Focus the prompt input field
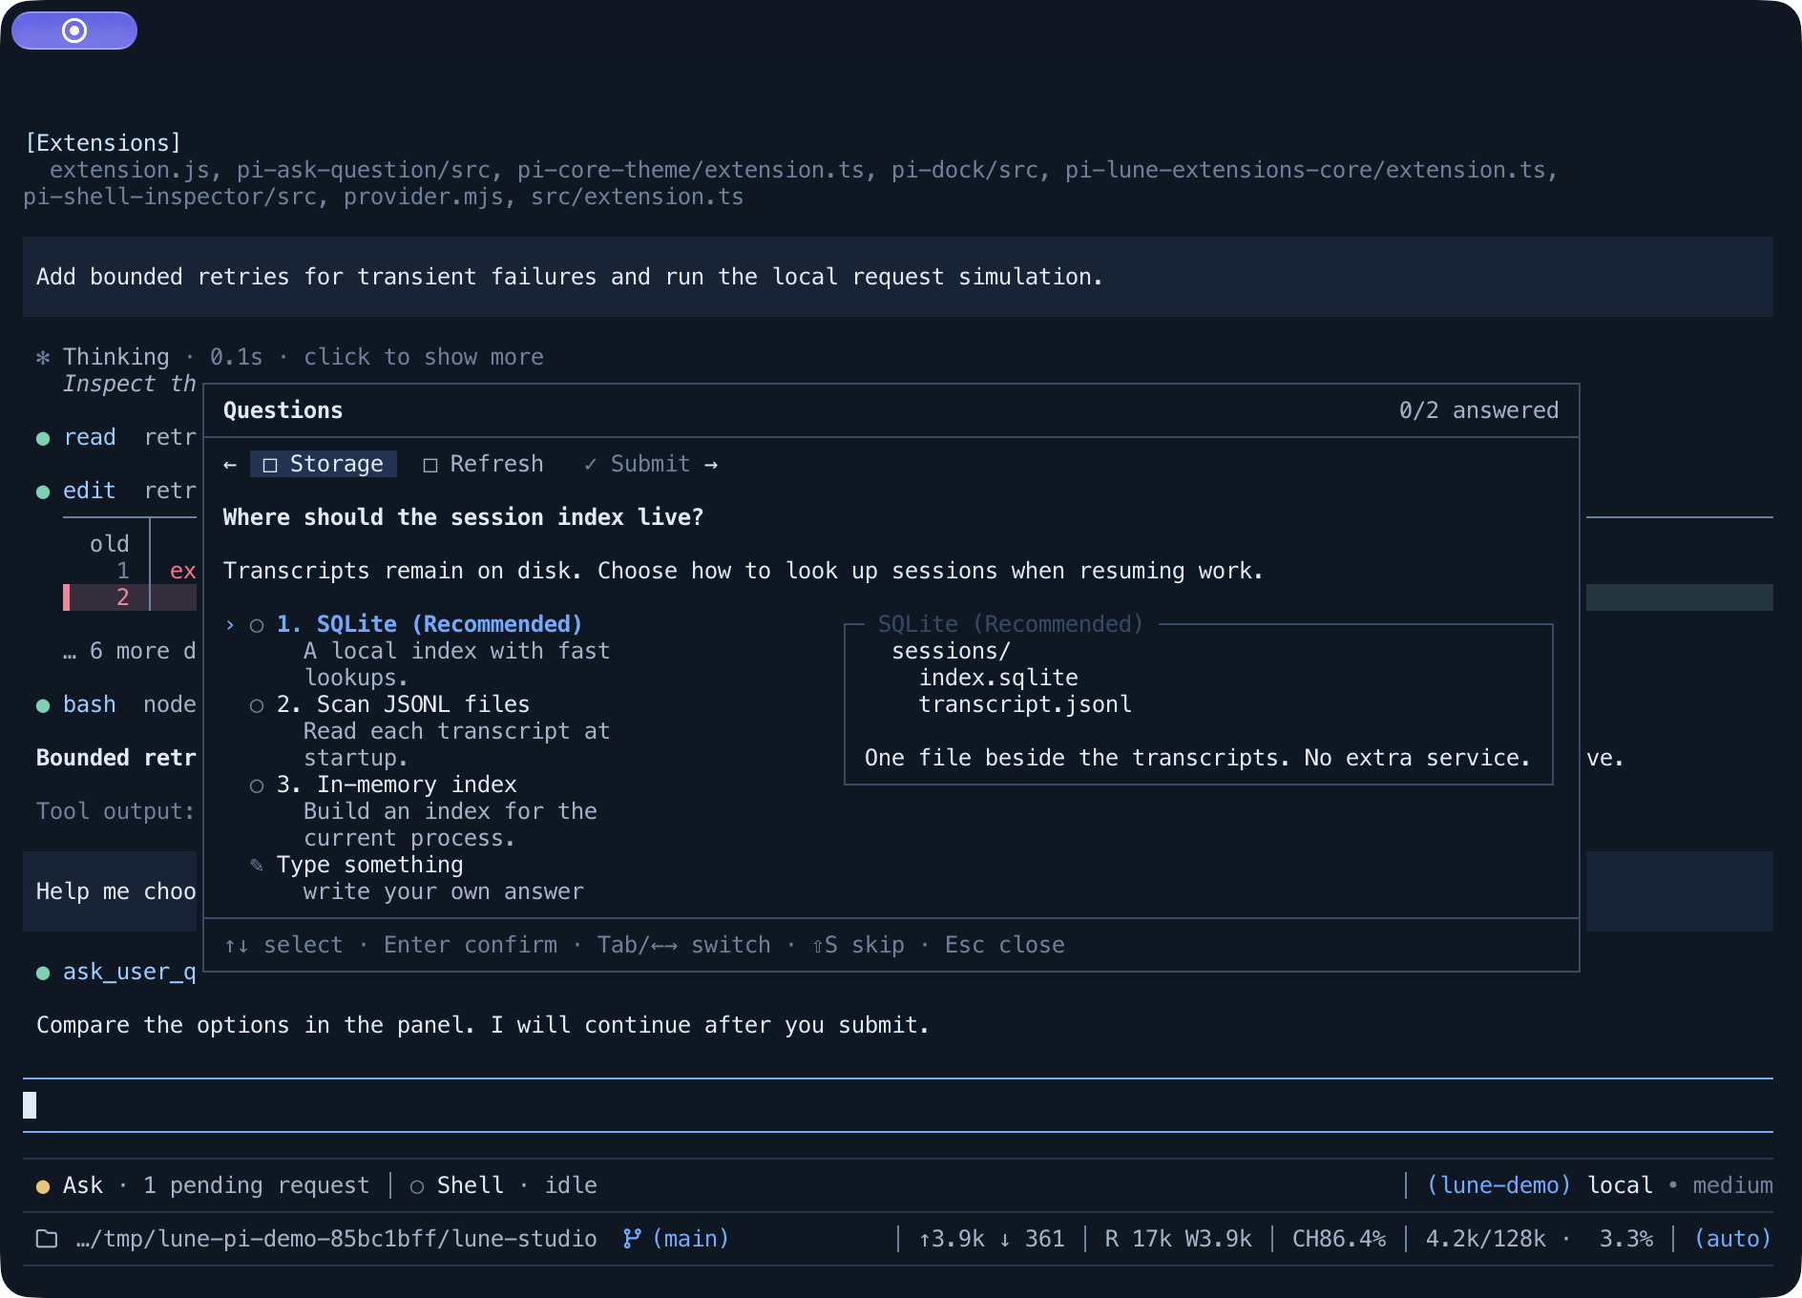 [x=898, y=1105]
